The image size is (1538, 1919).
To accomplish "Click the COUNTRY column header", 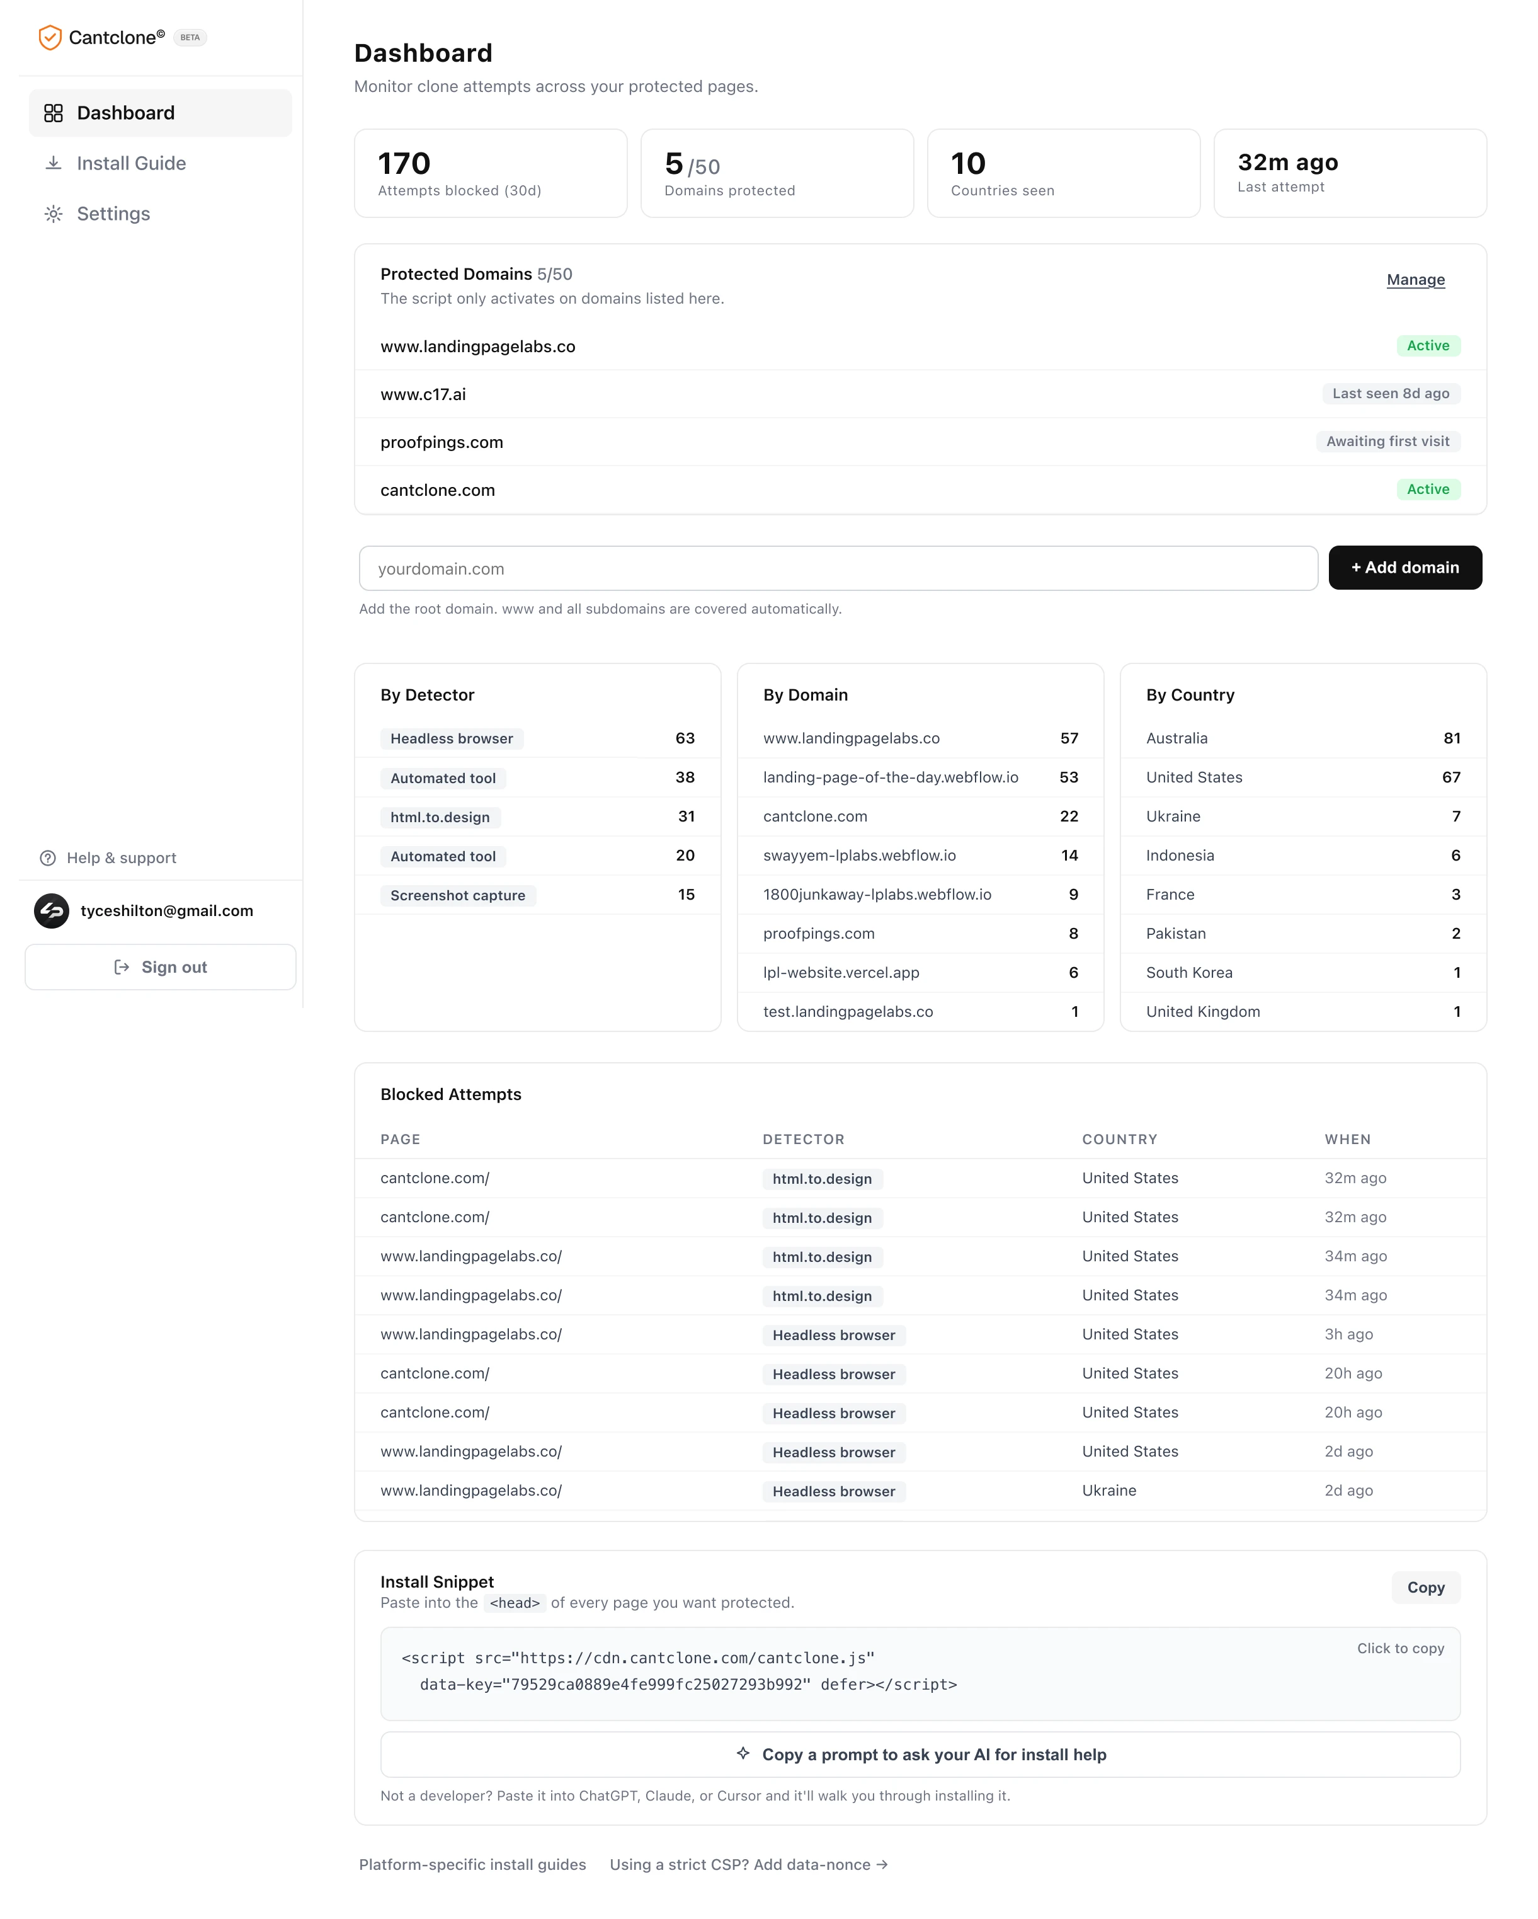I will [1120, 1139].
